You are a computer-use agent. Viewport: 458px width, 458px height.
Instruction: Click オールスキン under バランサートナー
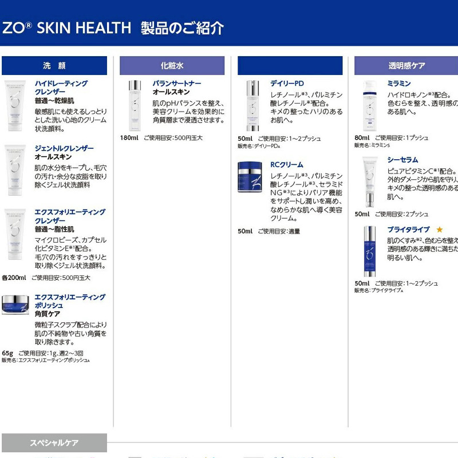click(171, 92)
